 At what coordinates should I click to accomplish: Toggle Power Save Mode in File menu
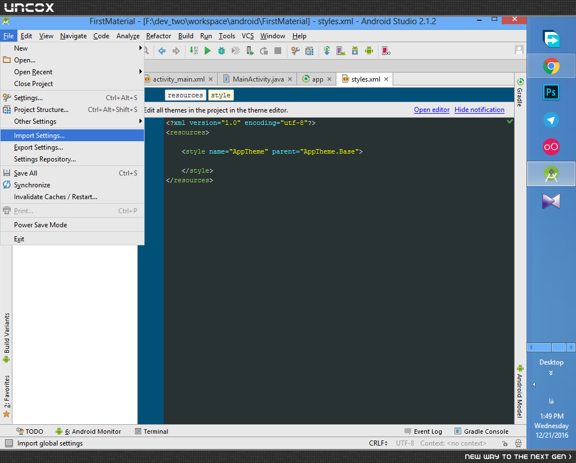73,225
